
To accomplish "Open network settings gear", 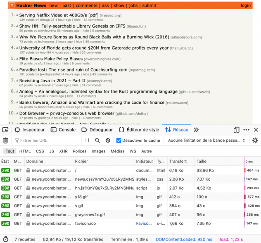I will (x=255, y=141).
